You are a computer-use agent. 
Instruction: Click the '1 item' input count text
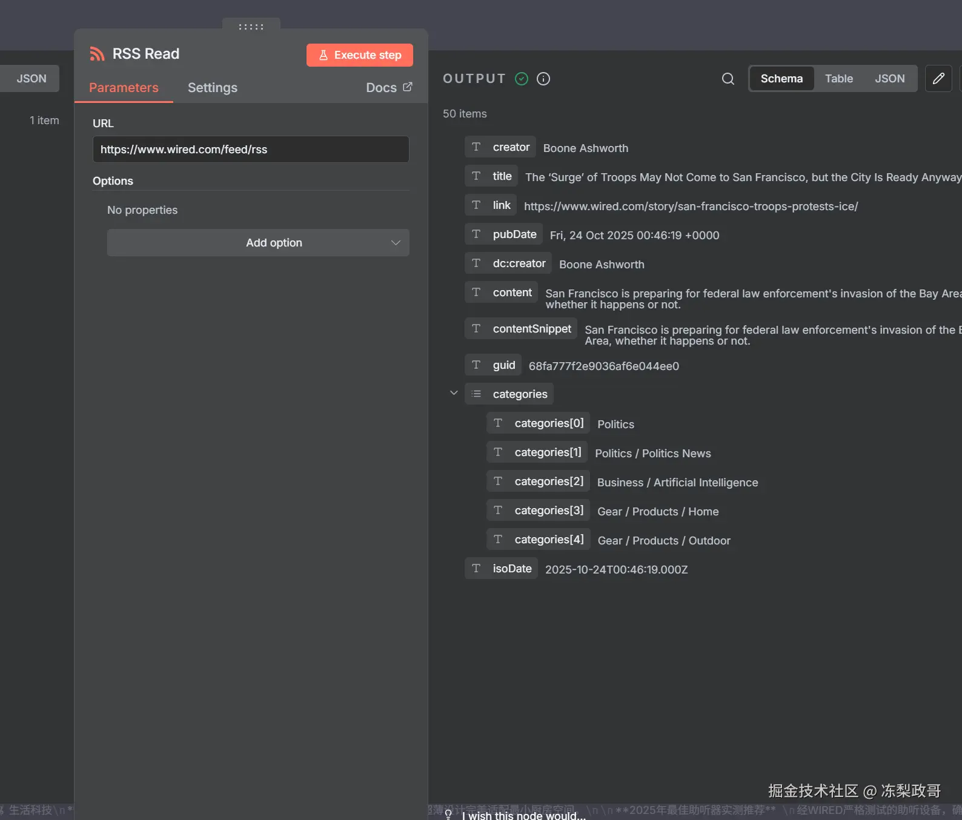click(44, 121)
